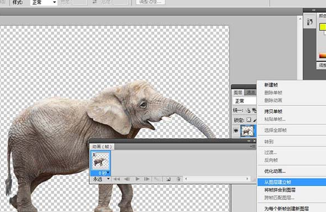The height and width of the screenshot is (212, 326).
Task: Click the duplicate selected frame icon
Action: click(168, 179)
